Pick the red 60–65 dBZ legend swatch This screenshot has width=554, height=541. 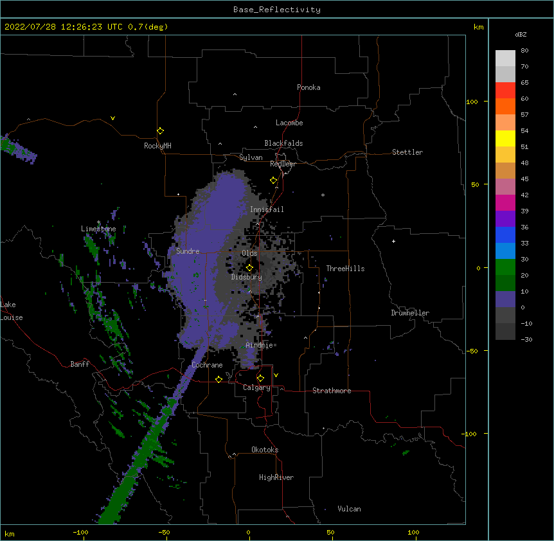pos(505,91)
